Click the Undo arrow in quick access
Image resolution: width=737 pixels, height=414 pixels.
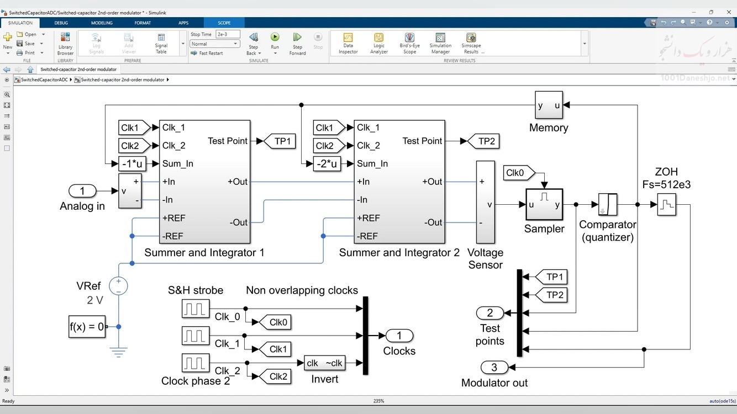click(x=664, y=23)
